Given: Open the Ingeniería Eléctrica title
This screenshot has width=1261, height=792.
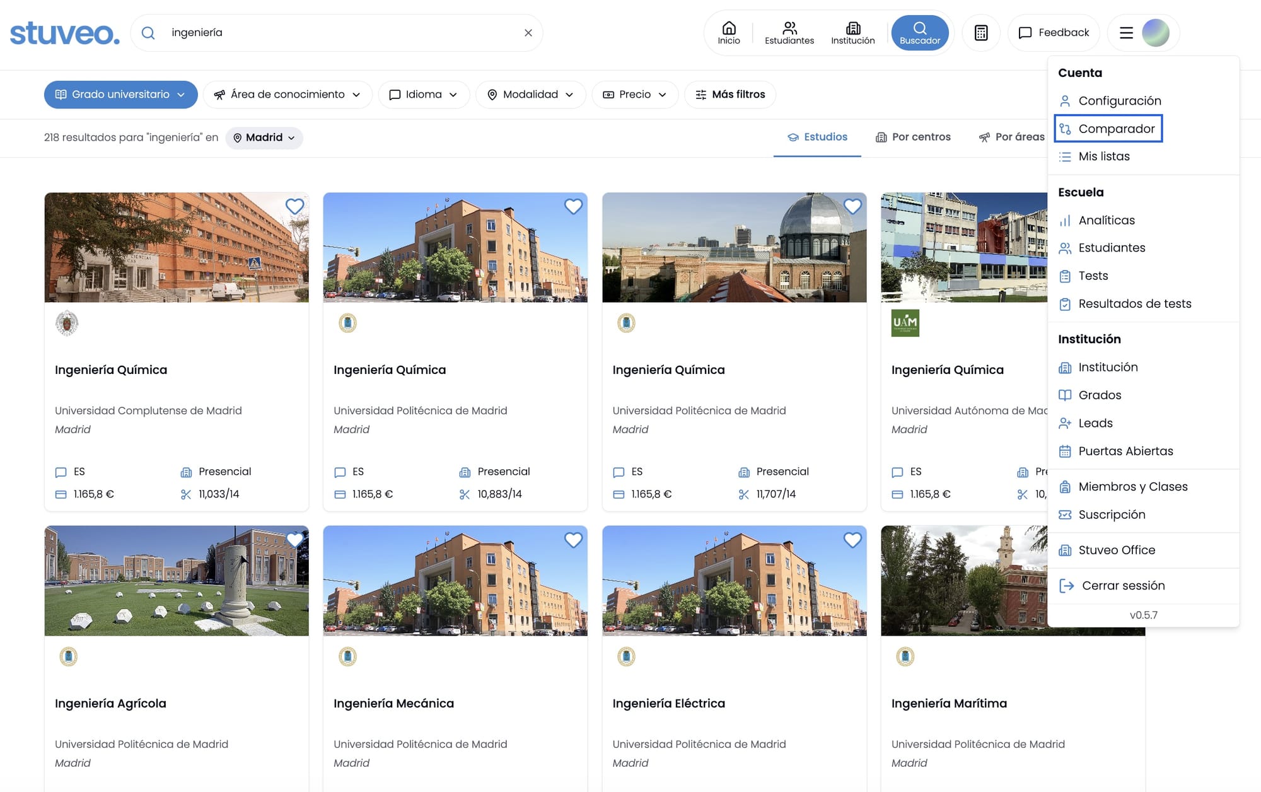Looking at the screenshot, I should click(x=668, y=704).
